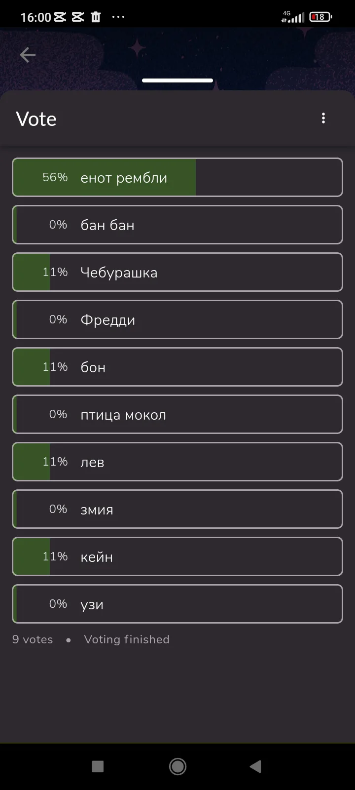The height and width of the screenshot is (790, 355).
Task: Tap the Android home circle button
Action: coord(177,766)
